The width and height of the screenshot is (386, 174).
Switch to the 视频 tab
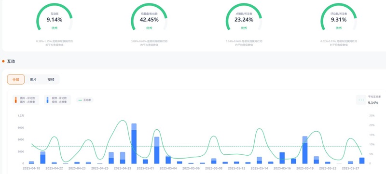pos(51,79)
